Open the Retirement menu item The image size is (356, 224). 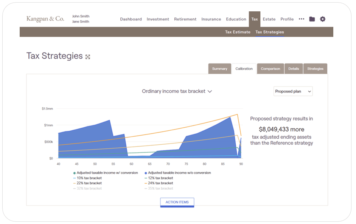coord(185,19)
